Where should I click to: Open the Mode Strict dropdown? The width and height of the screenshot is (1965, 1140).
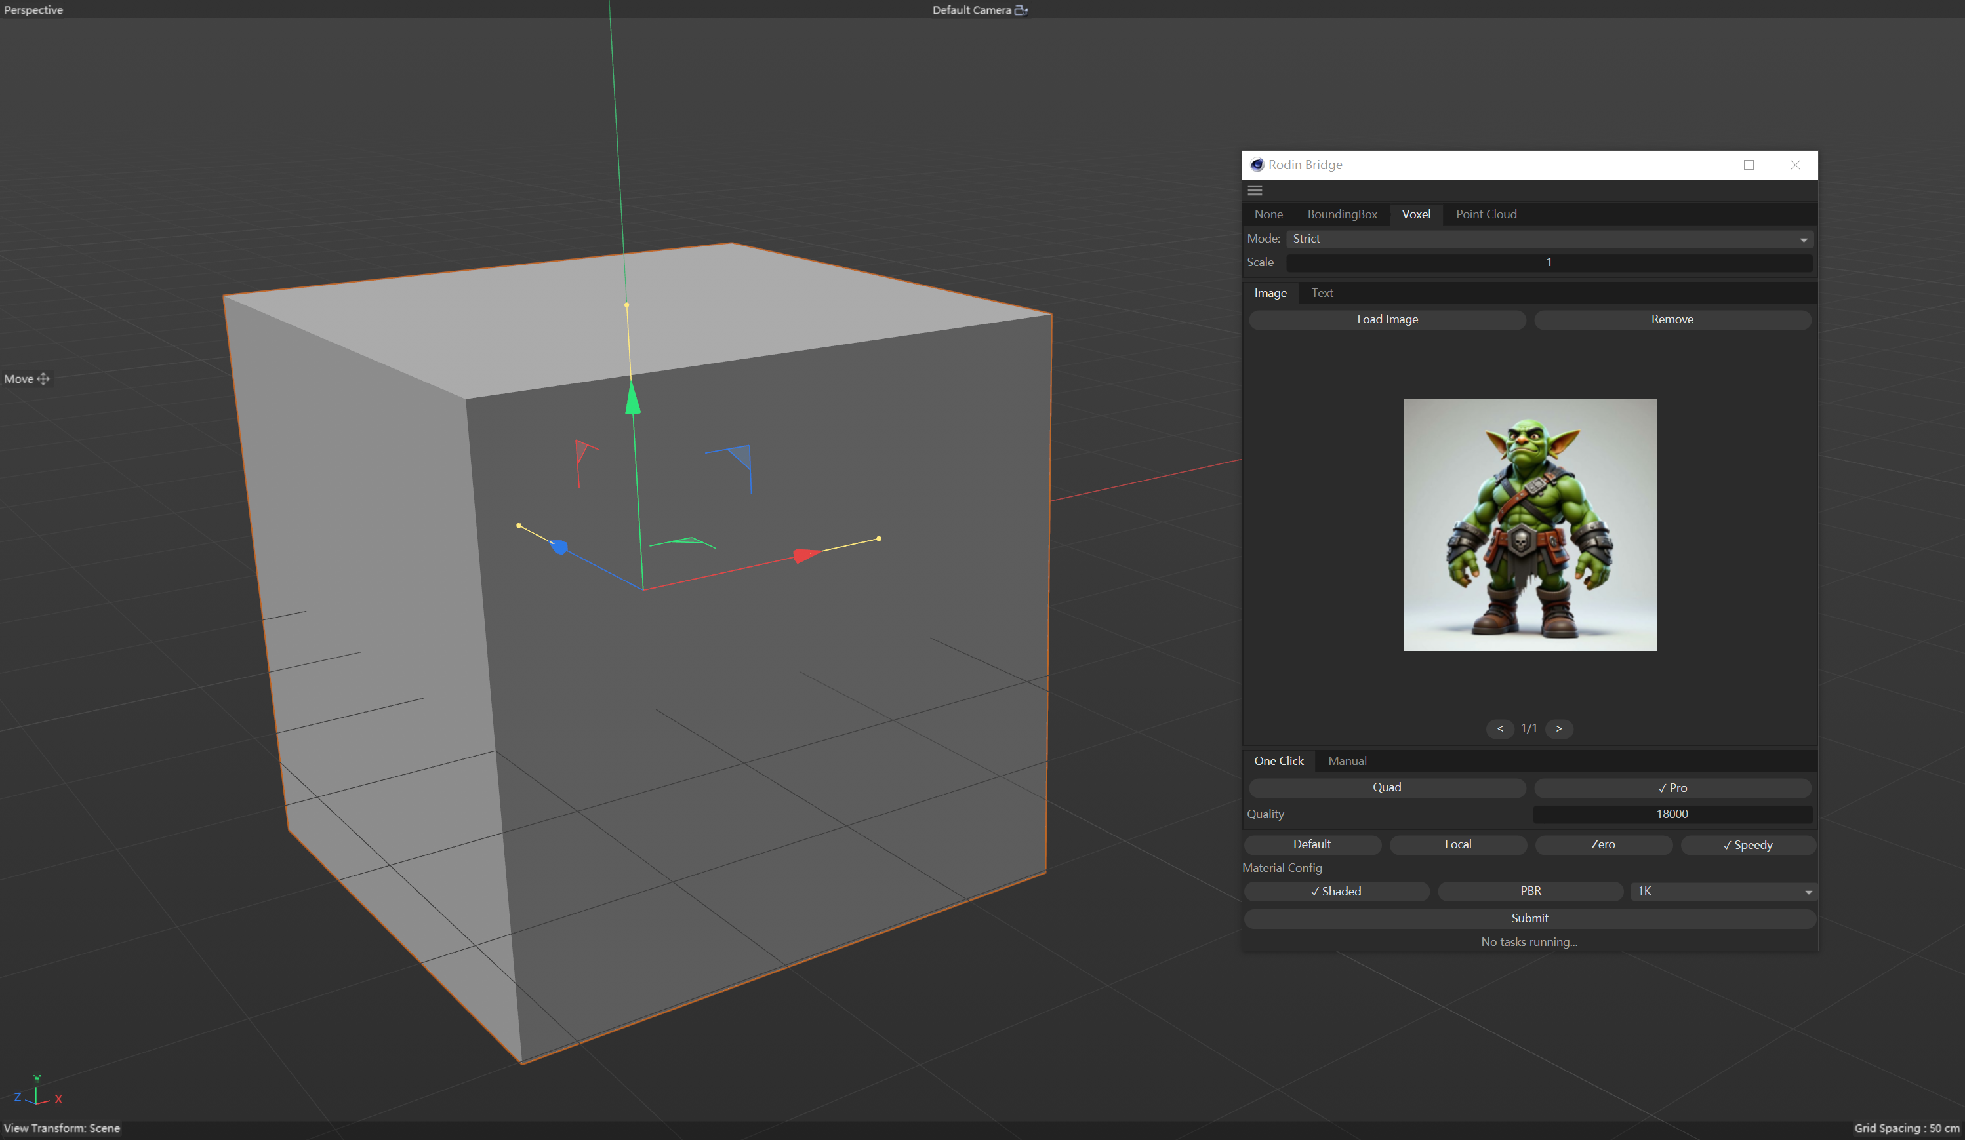[1549, 239]
